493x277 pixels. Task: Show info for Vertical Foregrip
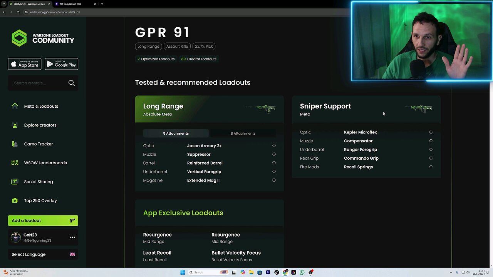click(x=274, y=172)
